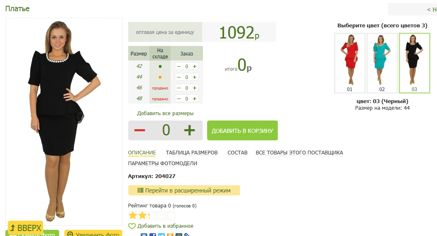
Task: Click продано label in size 46 row
Action: (160, 88)
